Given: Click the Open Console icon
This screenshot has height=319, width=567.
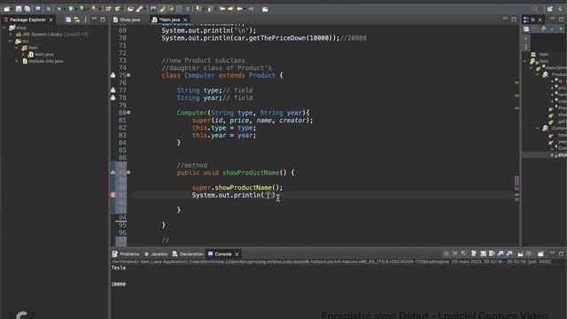Looking at the screenshot, I should pos(540,254).
